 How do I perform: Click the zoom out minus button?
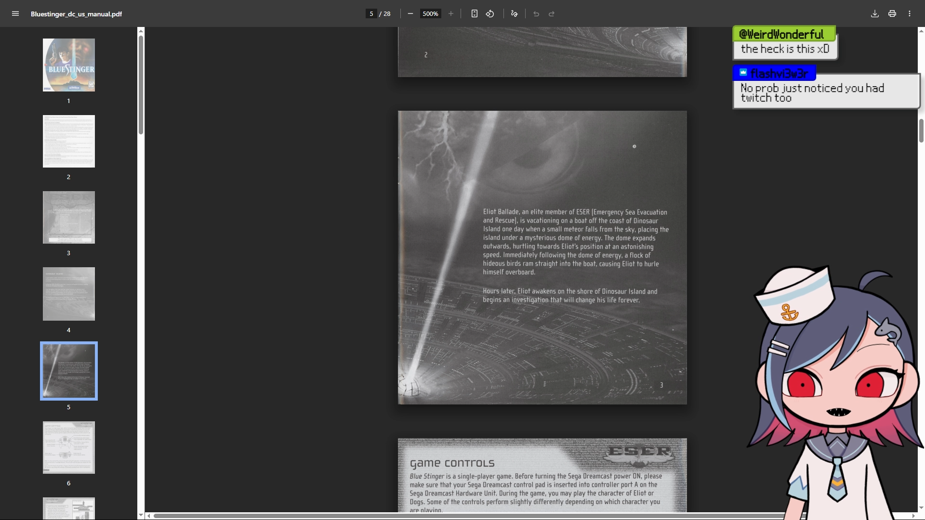point(410,14)
